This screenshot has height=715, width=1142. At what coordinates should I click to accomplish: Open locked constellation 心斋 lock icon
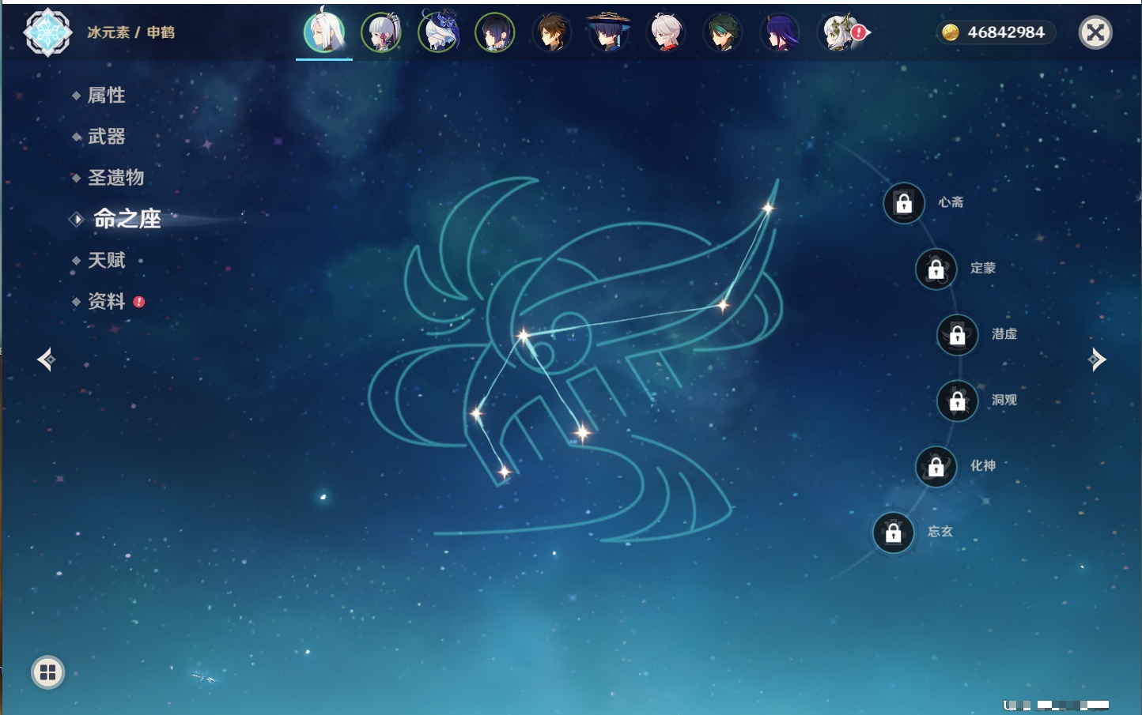[904, 204]
